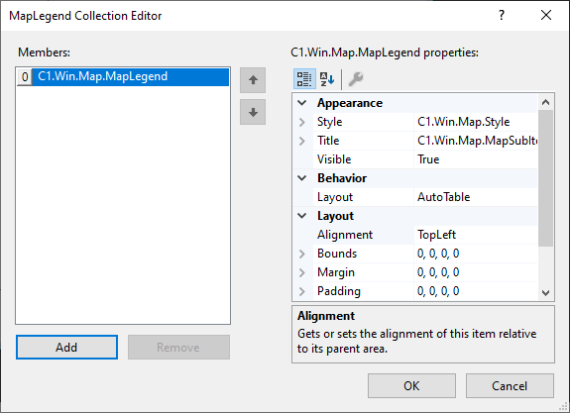Click property grid scrollbar down arrow
The height and width of the screenshot is (413, 570).
(545, 293)
